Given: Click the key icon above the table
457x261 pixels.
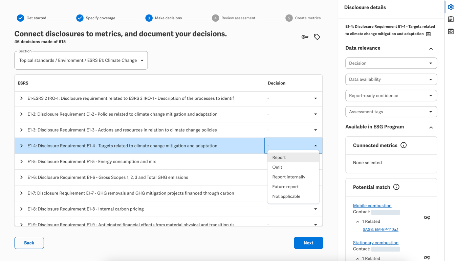Looking at the screenshot, I should pyautogui.click(x=305, y=37).
